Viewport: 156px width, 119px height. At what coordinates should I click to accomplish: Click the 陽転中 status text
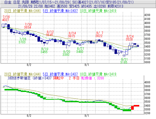point(58,78)
